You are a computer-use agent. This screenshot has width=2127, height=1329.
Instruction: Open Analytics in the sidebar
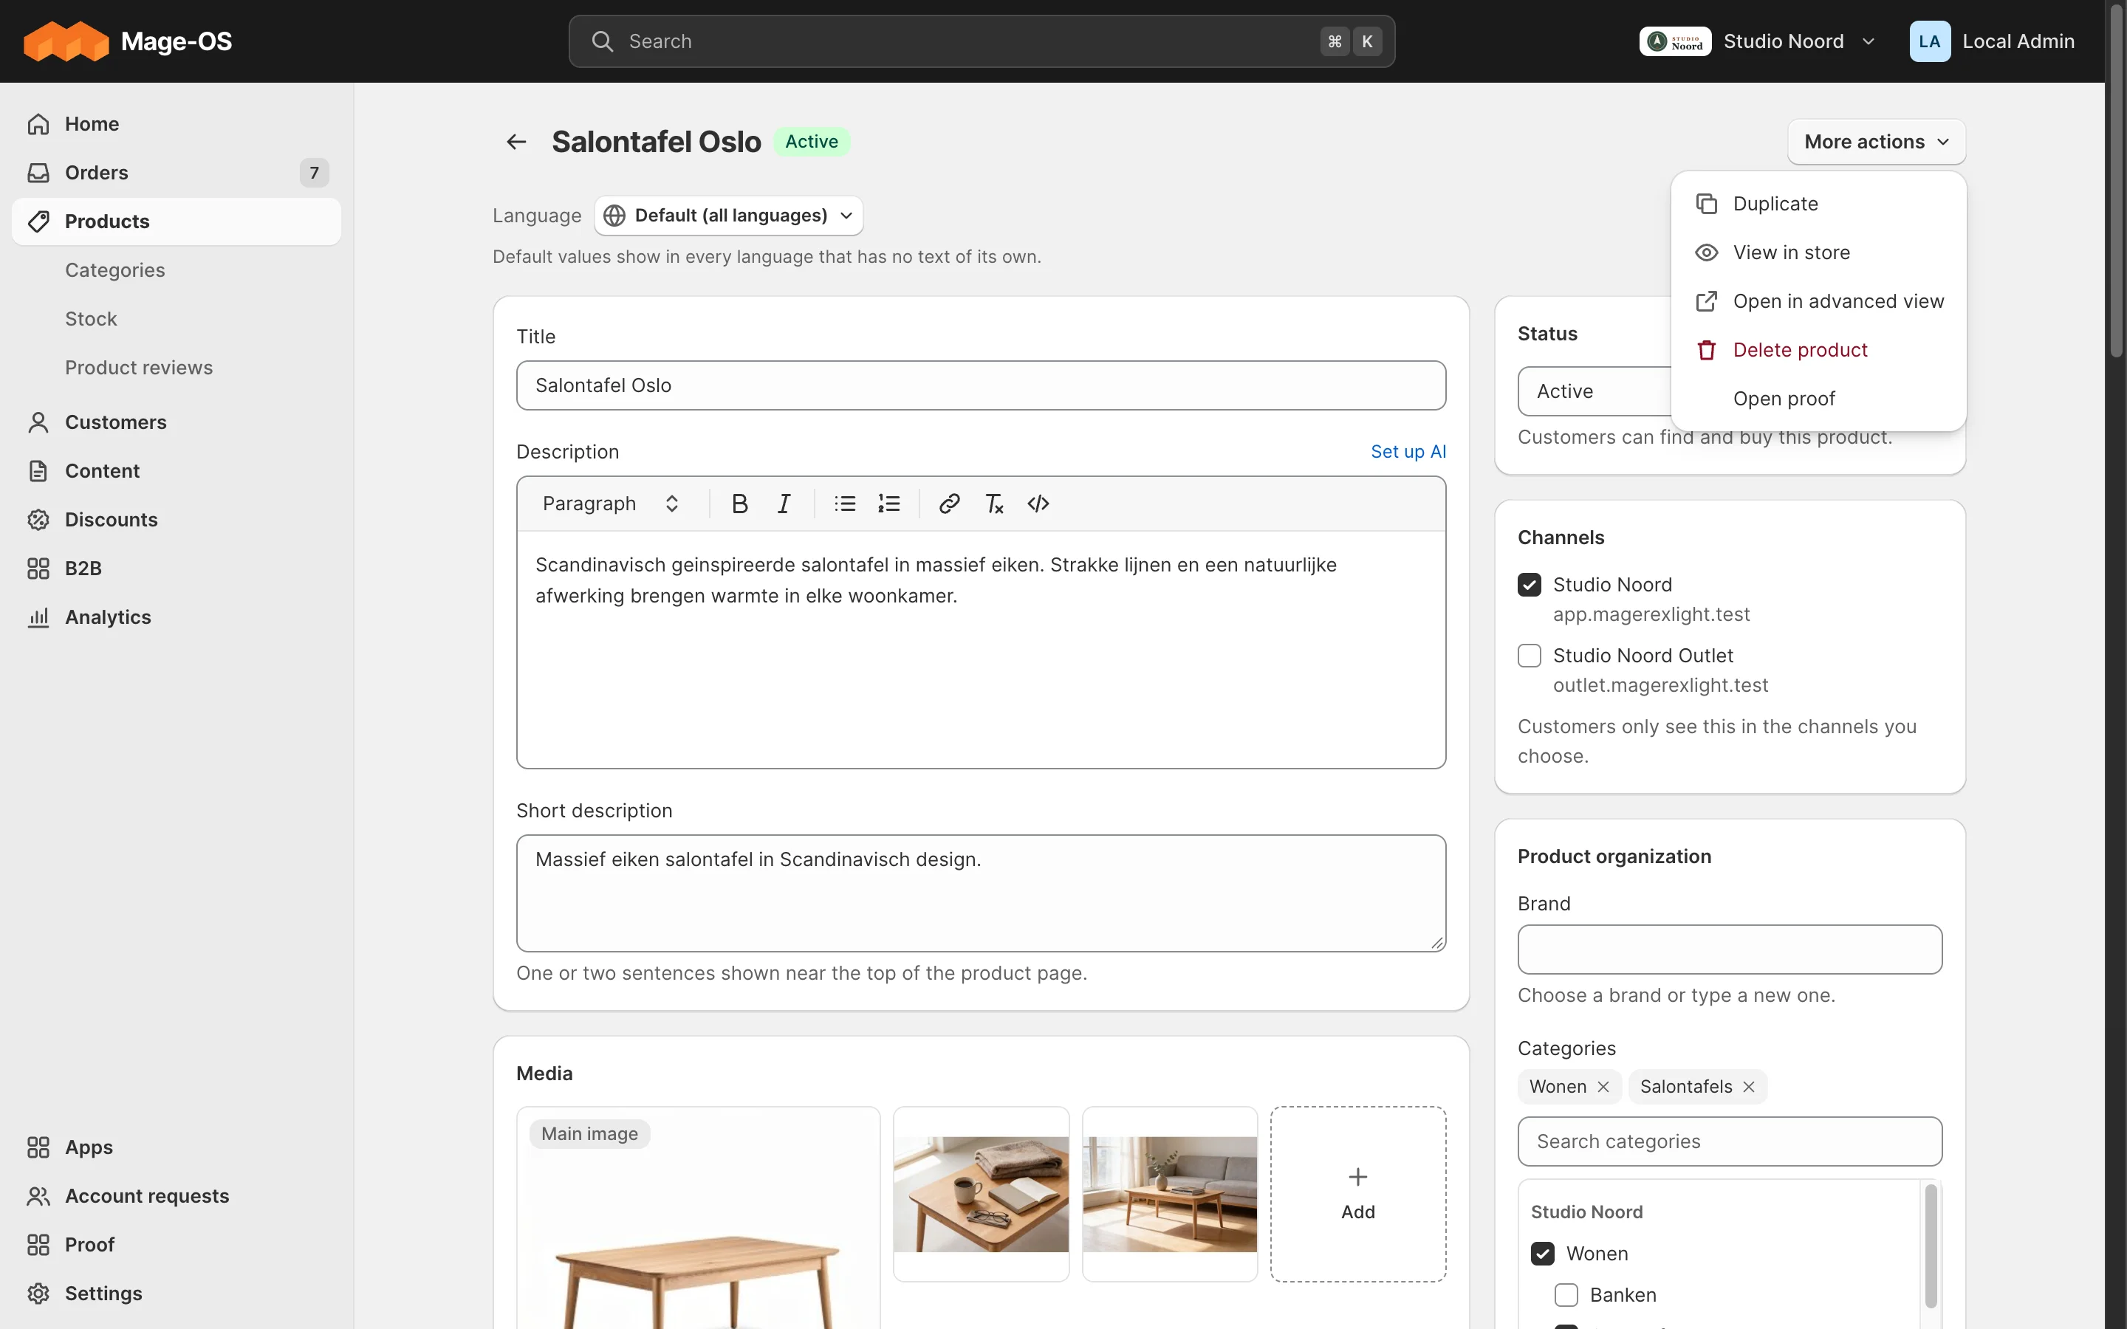176,617
